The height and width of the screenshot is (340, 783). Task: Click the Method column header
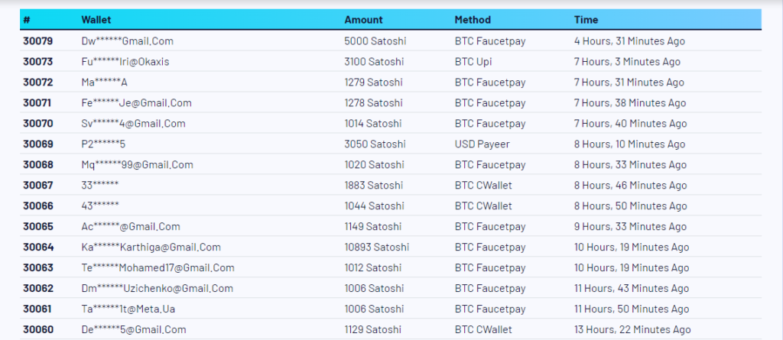point(473,20)
